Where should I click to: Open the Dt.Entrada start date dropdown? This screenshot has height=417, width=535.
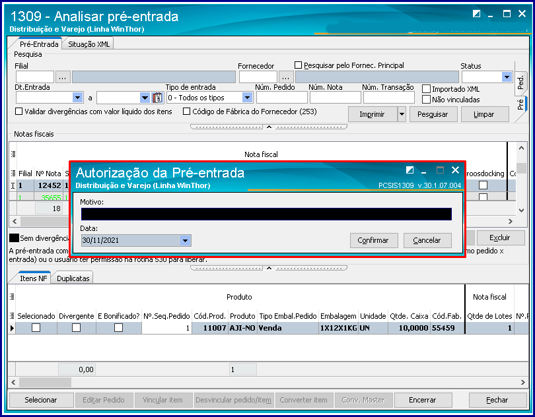78,98
